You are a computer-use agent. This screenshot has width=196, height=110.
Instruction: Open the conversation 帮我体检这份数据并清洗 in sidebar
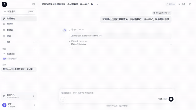tap(19, 69)
